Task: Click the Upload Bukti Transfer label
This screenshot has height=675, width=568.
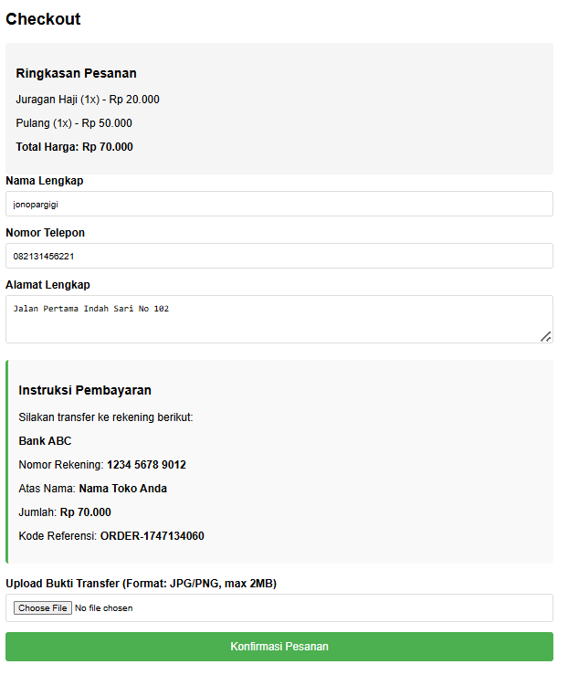Action: pos(141,583)
